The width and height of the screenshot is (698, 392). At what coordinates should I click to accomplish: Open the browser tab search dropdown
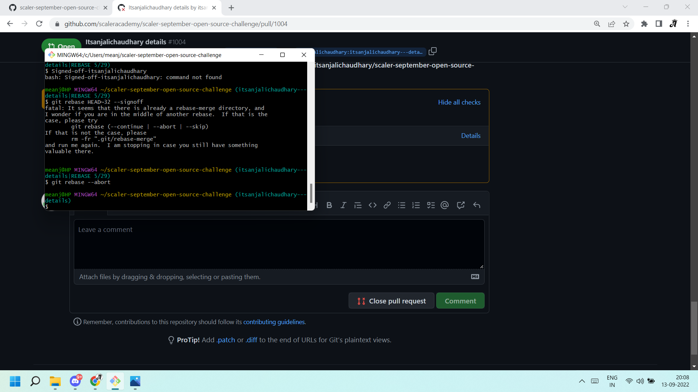pyautogui.click(x=625, y=7)
